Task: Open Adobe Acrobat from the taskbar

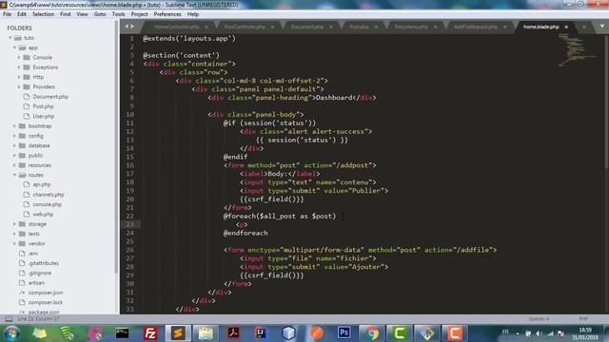Action: pyautogui.click(x=233, y=333)
